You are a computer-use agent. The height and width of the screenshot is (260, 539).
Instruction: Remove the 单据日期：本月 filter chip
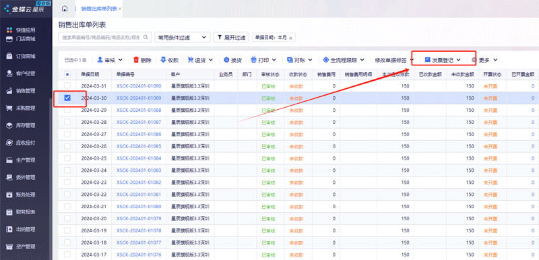pos(290,38)
